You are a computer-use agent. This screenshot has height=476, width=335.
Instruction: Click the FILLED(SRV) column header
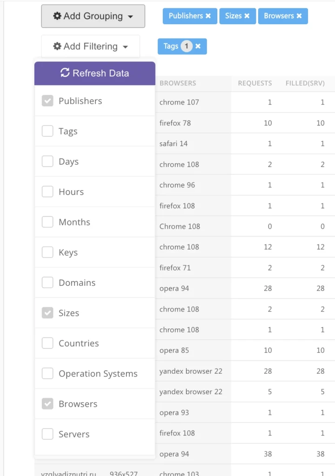coord(305,83)
